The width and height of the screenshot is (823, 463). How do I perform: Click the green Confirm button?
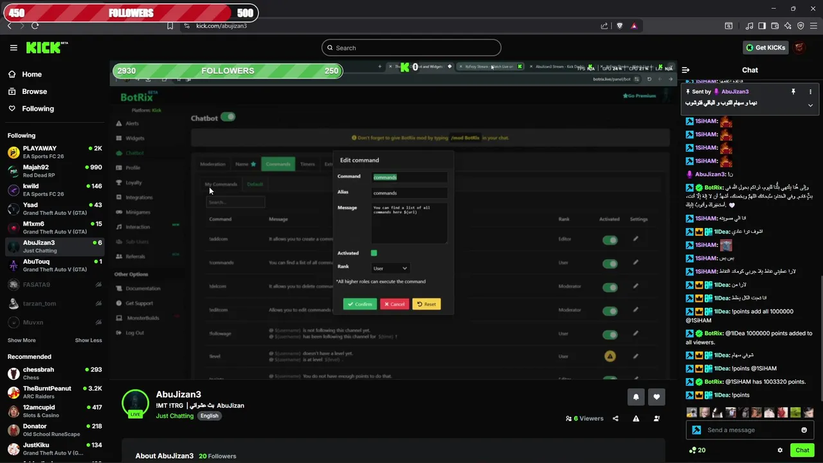[360, 304]
